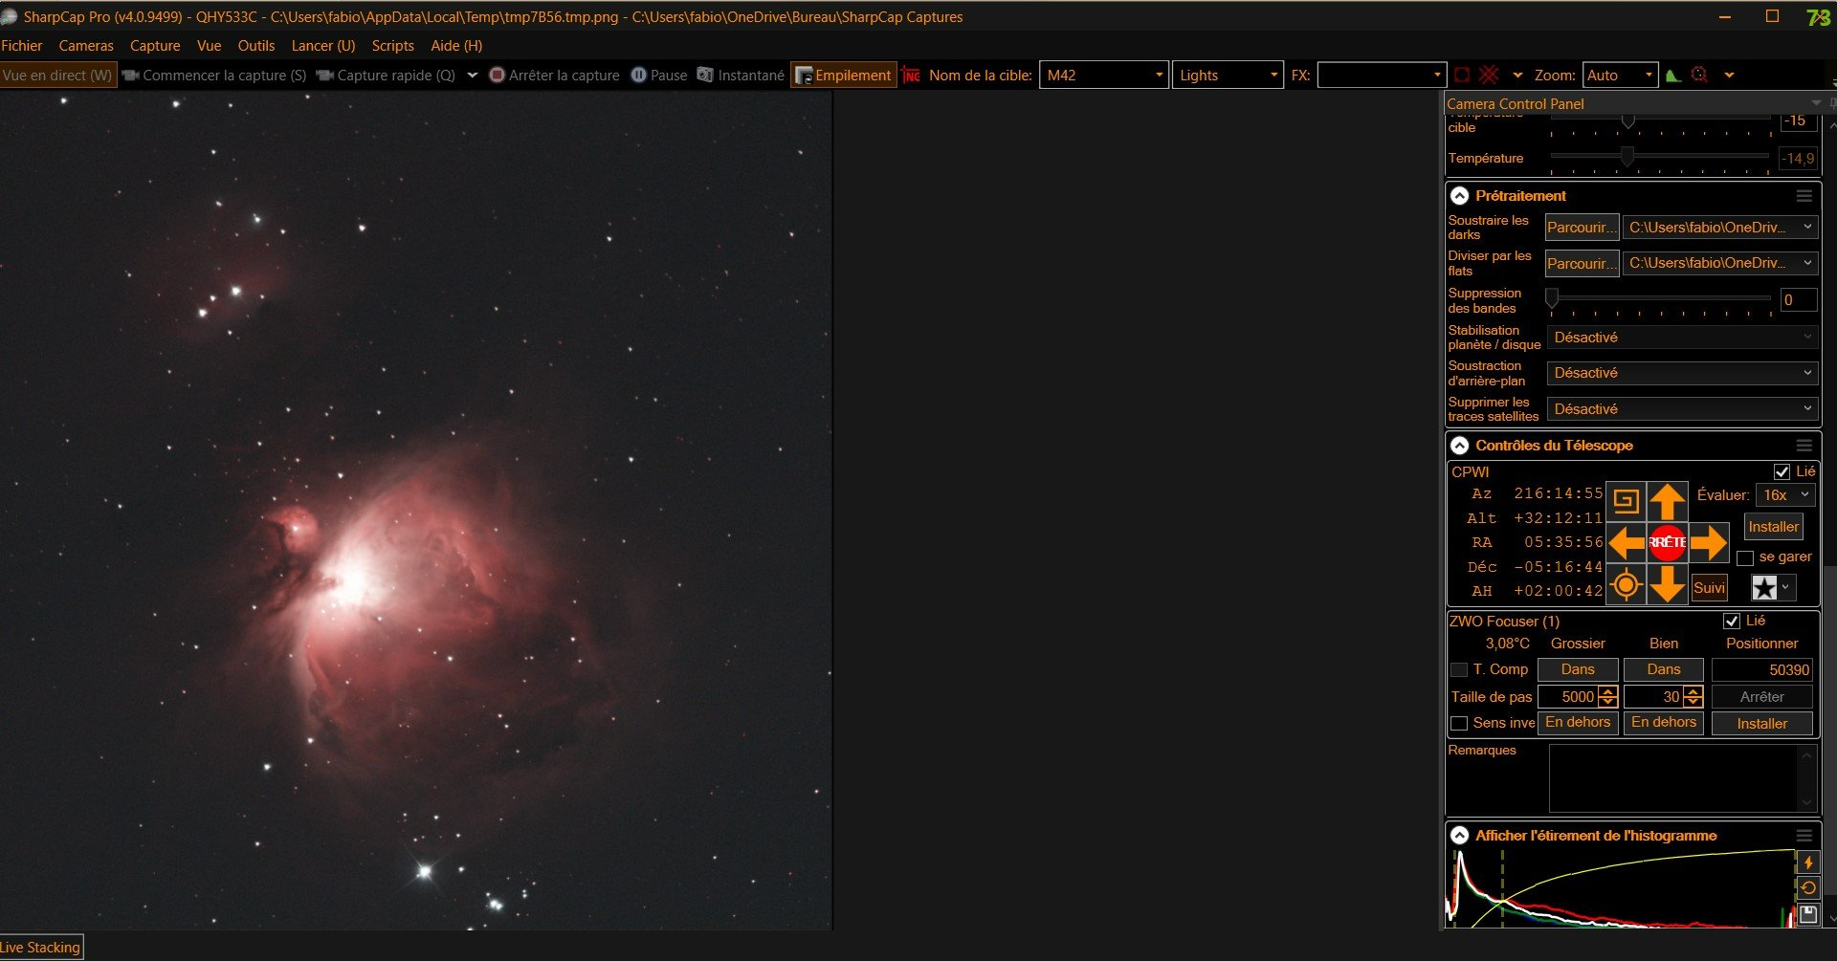1837x961 pixels.
Task: Toggle the Suivi tracking button
Action: pyautogui.click(x=1709, y=588)
